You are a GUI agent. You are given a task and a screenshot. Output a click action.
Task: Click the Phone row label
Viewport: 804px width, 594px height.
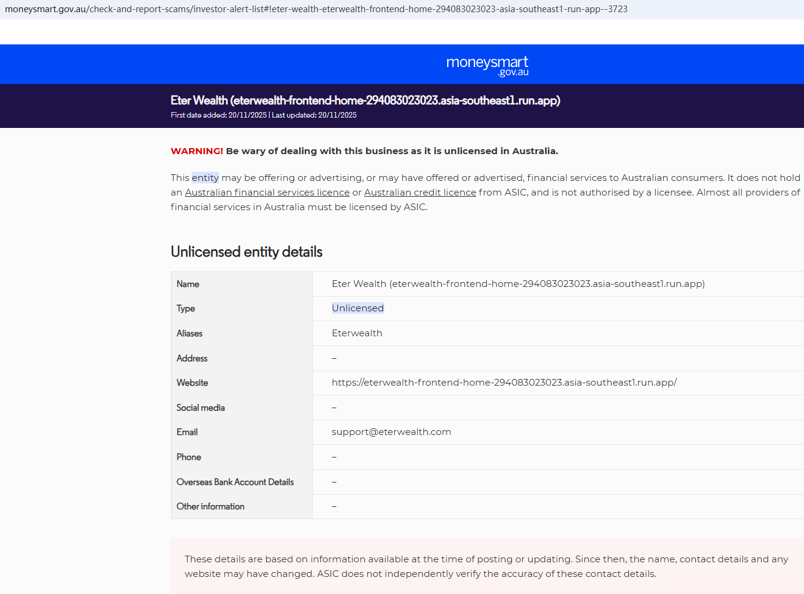[189, 457]
